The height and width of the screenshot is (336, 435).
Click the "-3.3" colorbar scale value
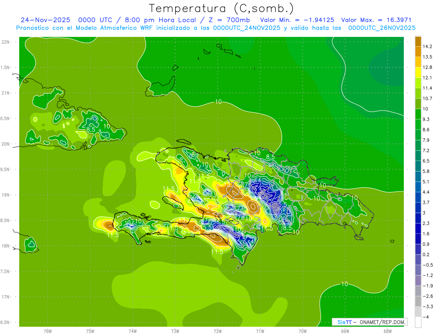(x=428, y=307)
